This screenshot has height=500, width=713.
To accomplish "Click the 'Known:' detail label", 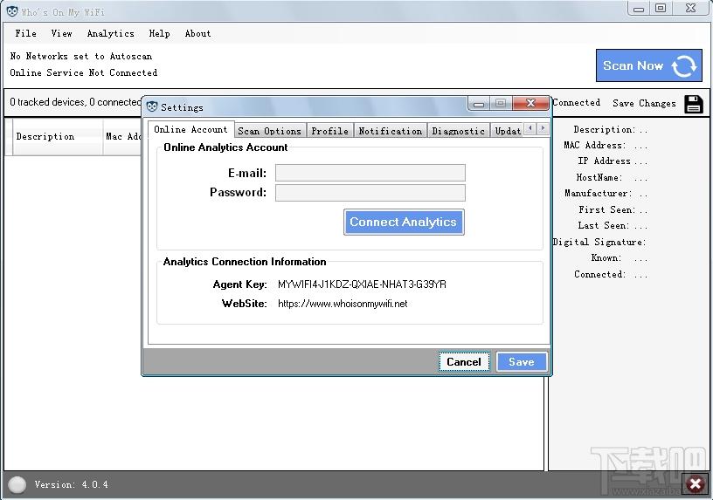I will point(606,258).
